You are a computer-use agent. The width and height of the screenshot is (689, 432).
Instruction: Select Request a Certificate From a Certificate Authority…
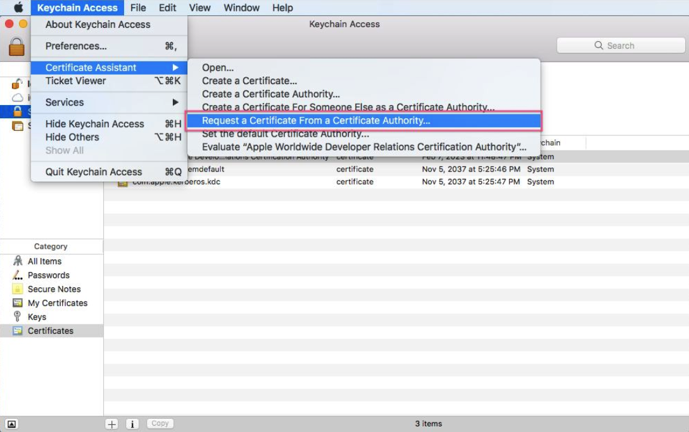pyautogui.click(x=363, y=120)
